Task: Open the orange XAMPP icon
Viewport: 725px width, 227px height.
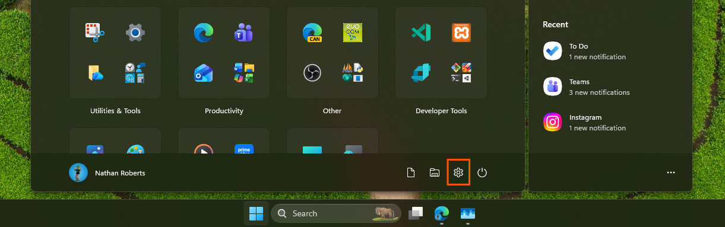Action: pos(461,32)
